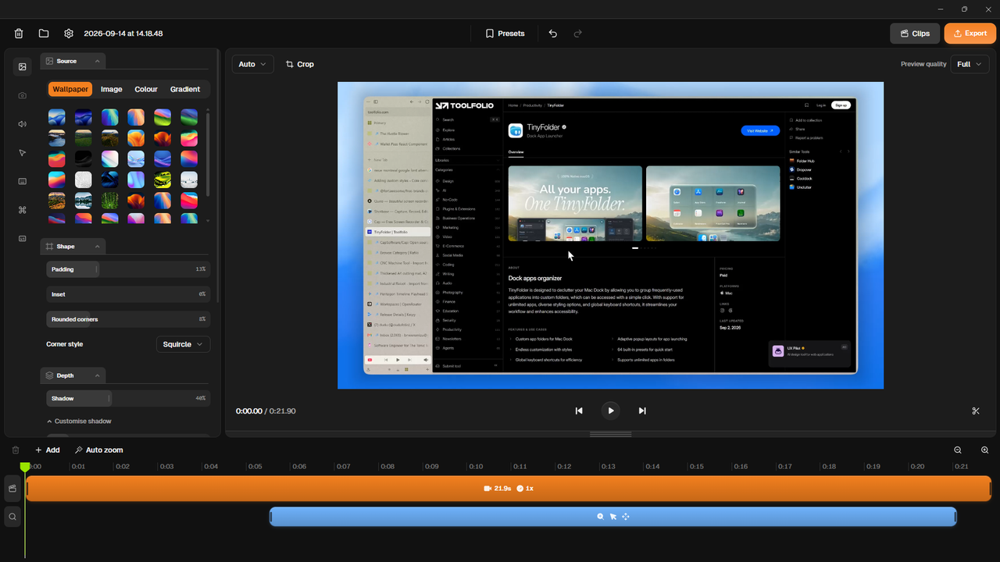Viewport: 1000px width, 562px height.
Task: Collapse the Shape section
Action: point(73,246)
